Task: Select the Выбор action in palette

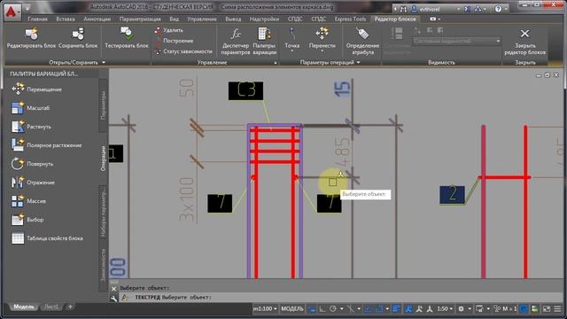Action: point(27,220)
